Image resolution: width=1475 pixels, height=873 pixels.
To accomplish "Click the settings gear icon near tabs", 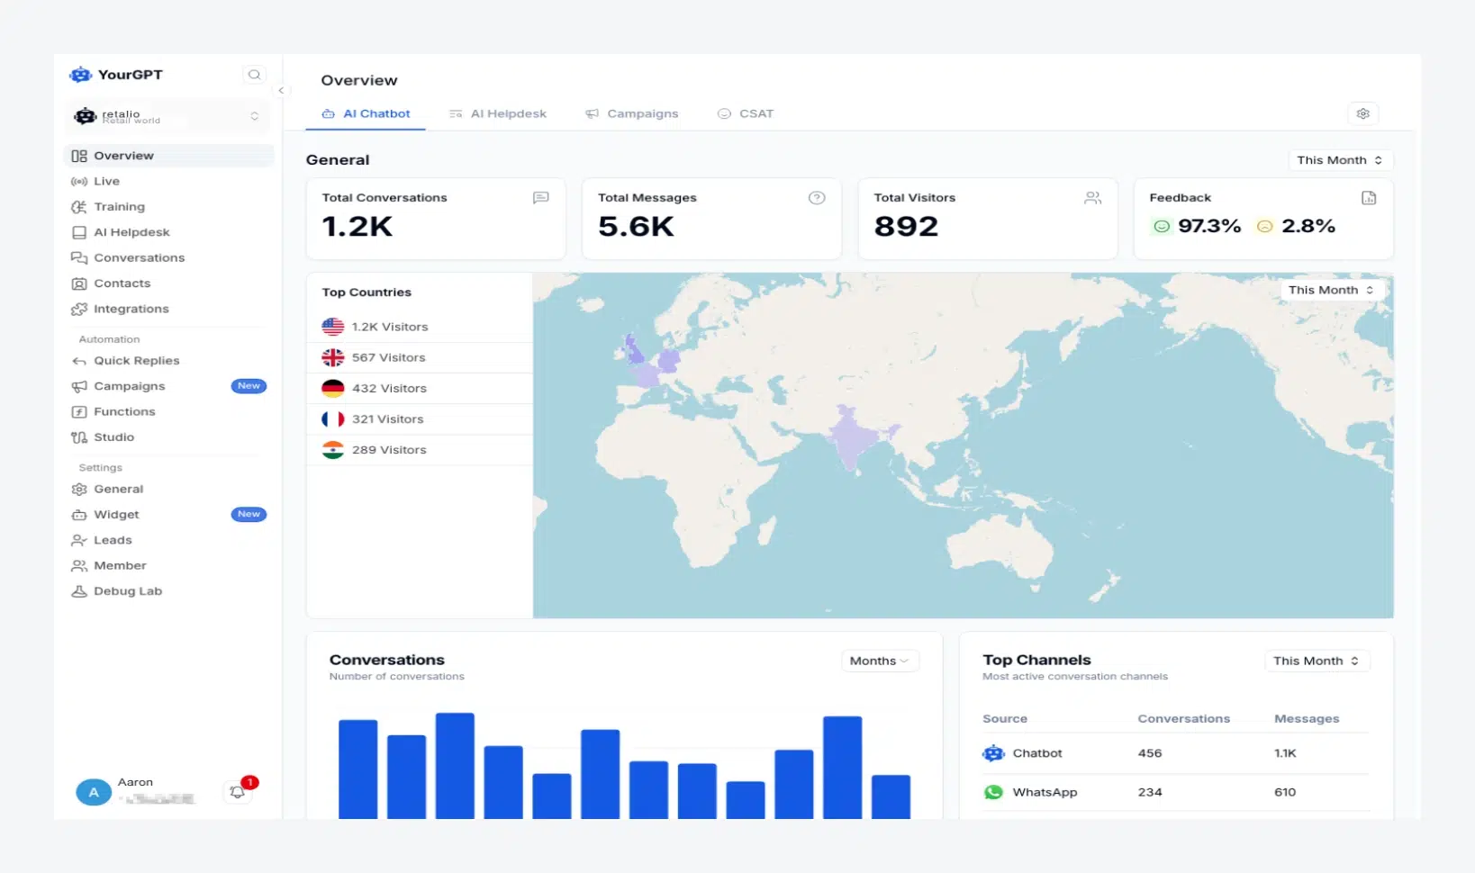I will (x=1362, y=113).
